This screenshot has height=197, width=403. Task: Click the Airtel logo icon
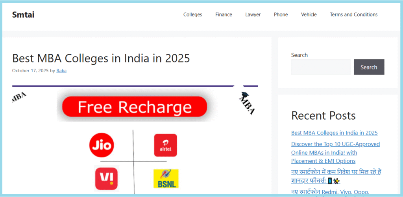165,145
